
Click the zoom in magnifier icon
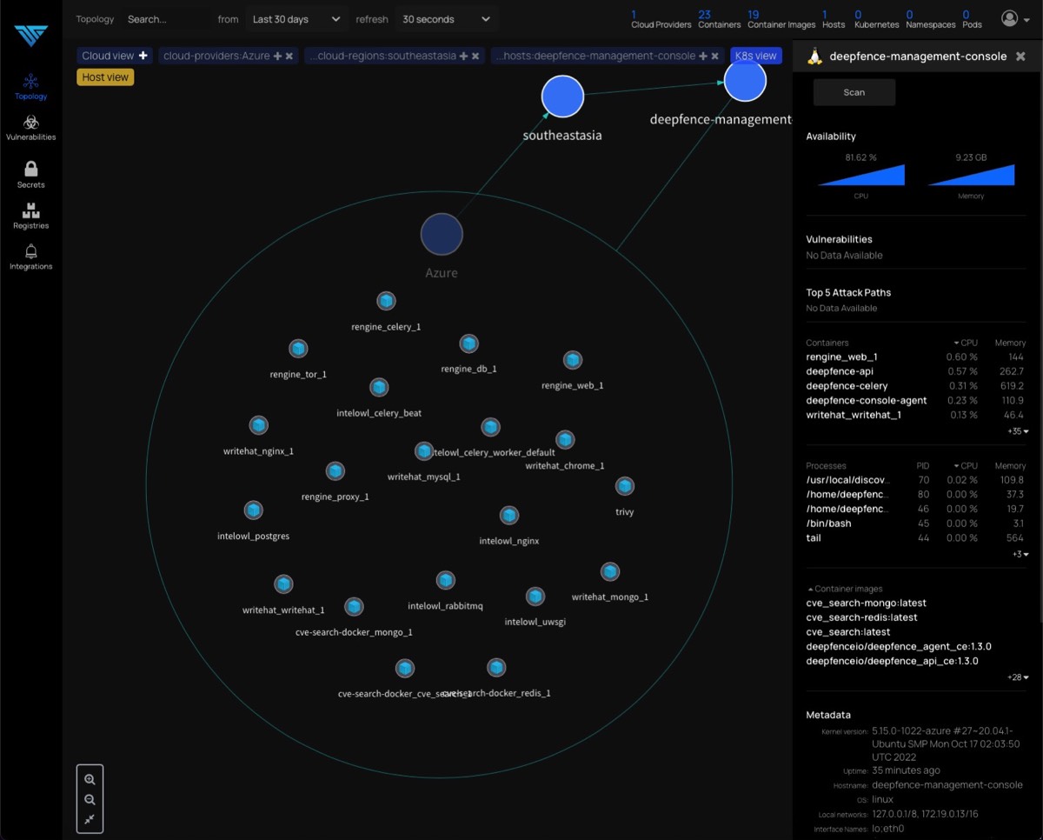(x=90, y=780)
